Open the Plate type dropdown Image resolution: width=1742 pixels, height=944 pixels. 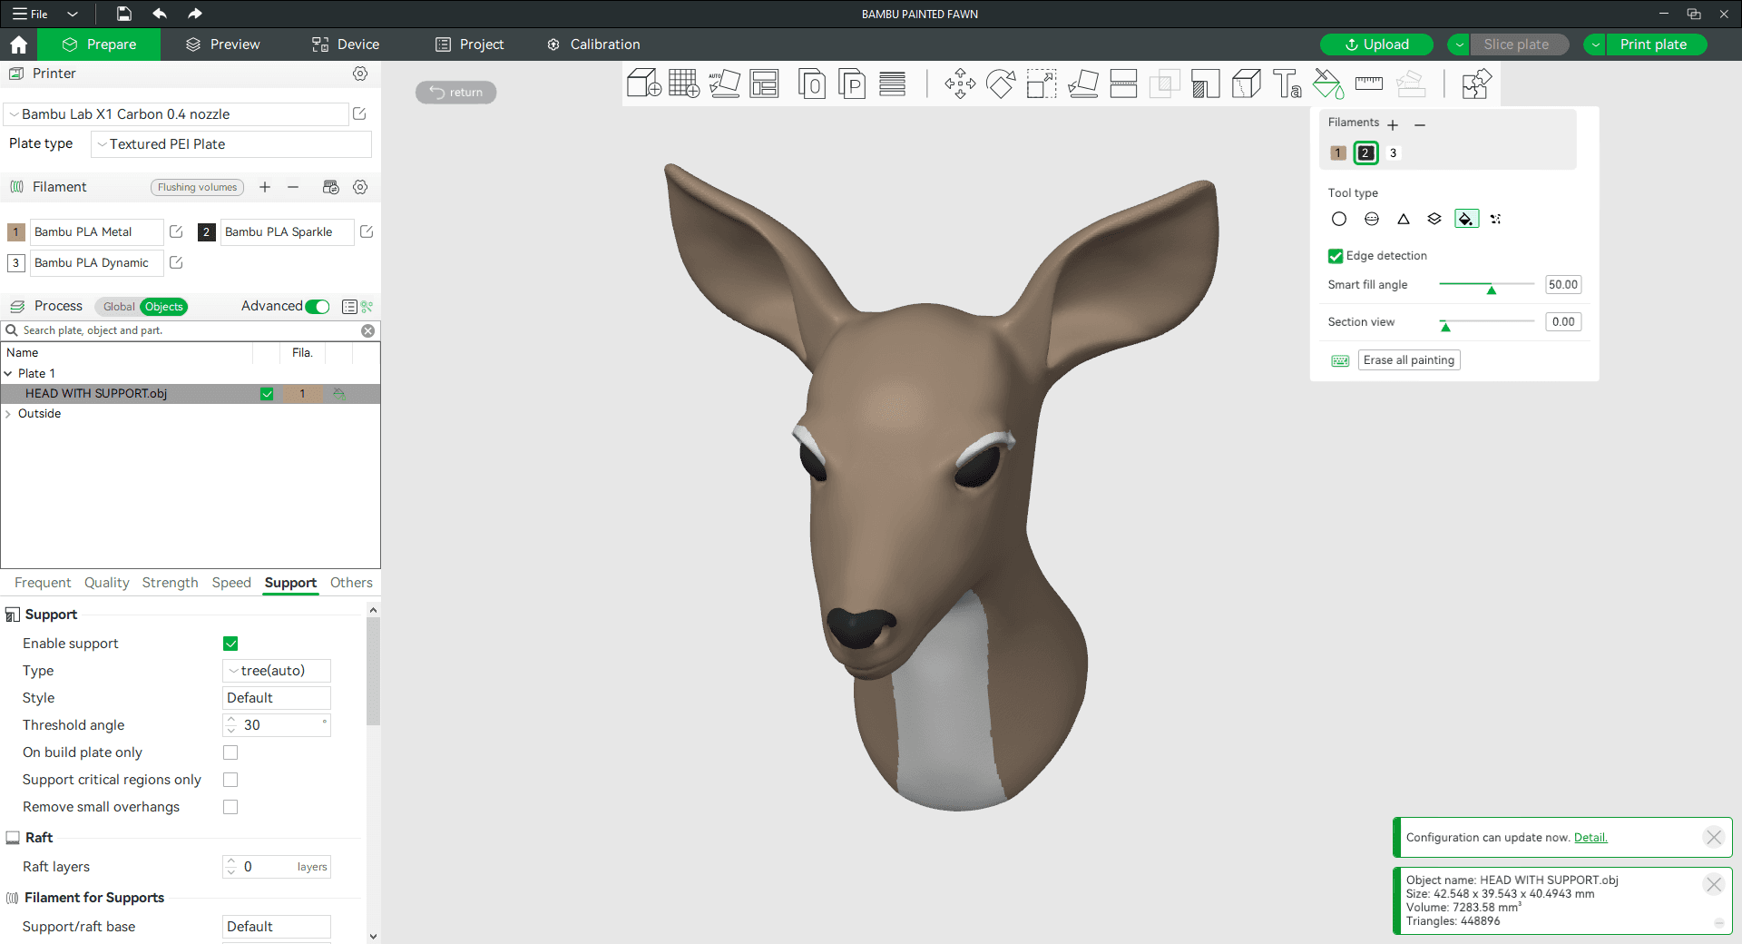point(231,144)
